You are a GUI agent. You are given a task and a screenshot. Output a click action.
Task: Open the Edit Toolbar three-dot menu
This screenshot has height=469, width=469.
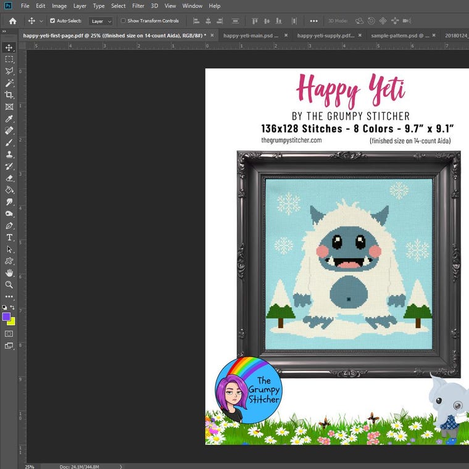(x=9, y=296)
